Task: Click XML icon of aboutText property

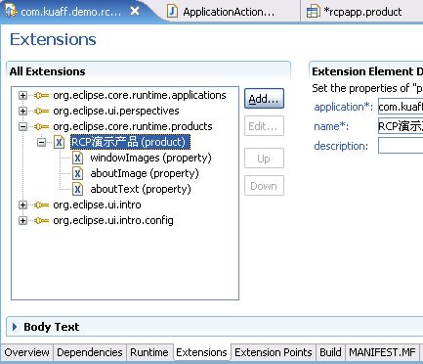Action: click(77, 189)
